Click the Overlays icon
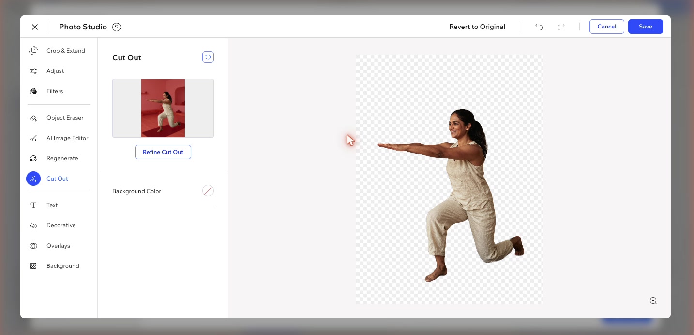Screen dimensions: 694x335 [33, 246]
